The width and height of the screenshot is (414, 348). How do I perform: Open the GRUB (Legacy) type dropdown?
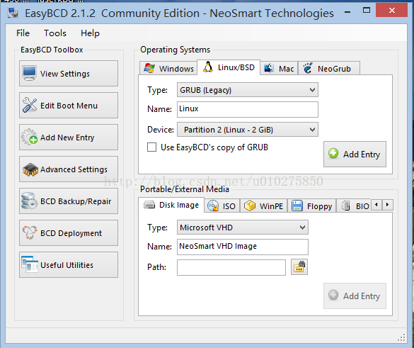248,90
